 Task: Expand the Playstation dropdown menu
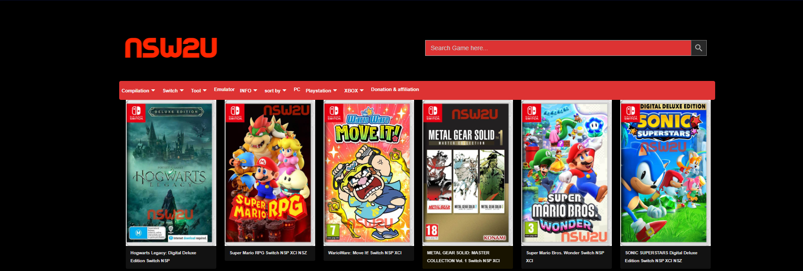pyautogui.click(x=321, y=91)
